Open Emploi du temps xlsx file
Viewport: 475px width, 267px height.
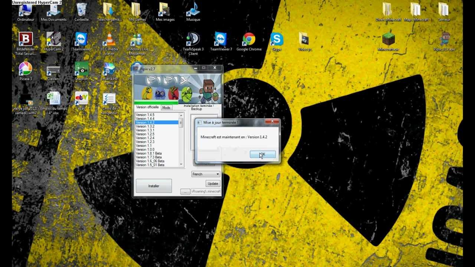pos(54,103)
